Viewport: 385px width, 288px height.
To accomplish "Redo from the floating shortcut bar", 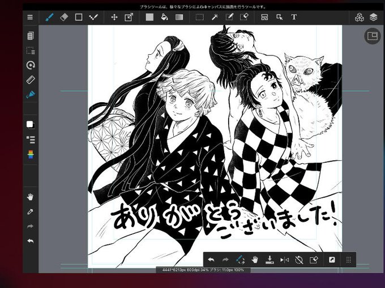I will click(225, 260).
